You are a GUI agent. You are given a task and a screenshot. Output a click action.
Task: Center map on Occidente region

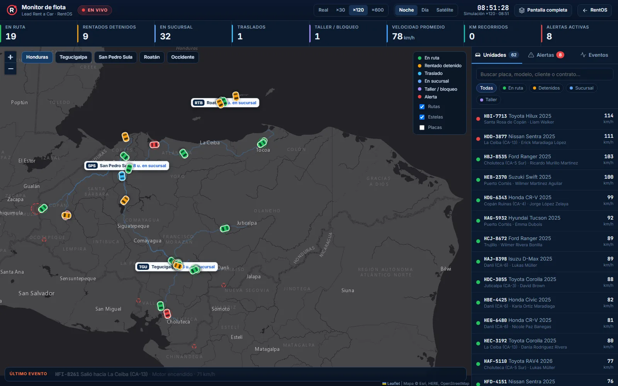[183, 57]
